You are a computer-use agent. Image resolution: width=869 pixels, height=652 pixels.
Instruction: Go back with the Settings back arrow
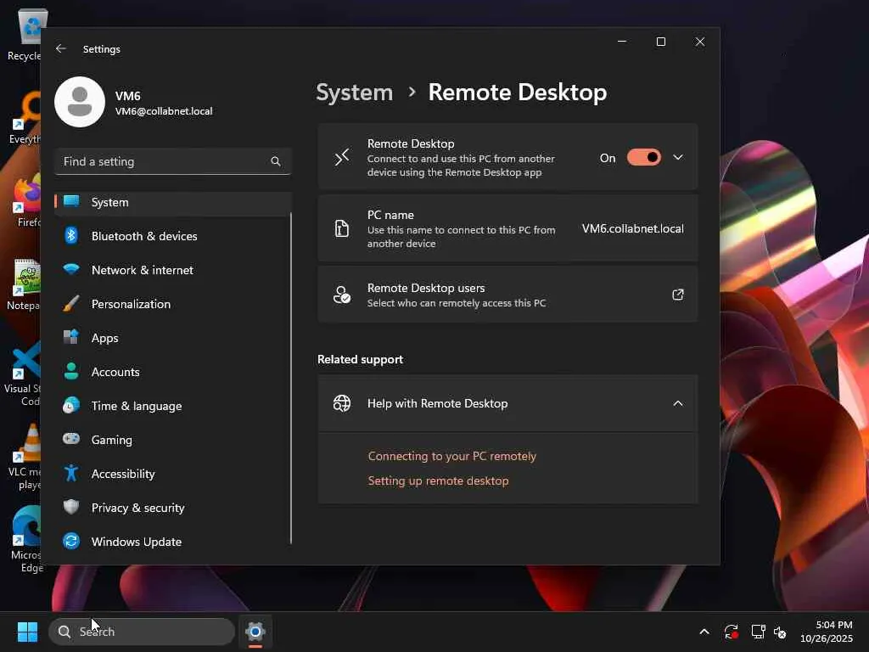(61, 48)
